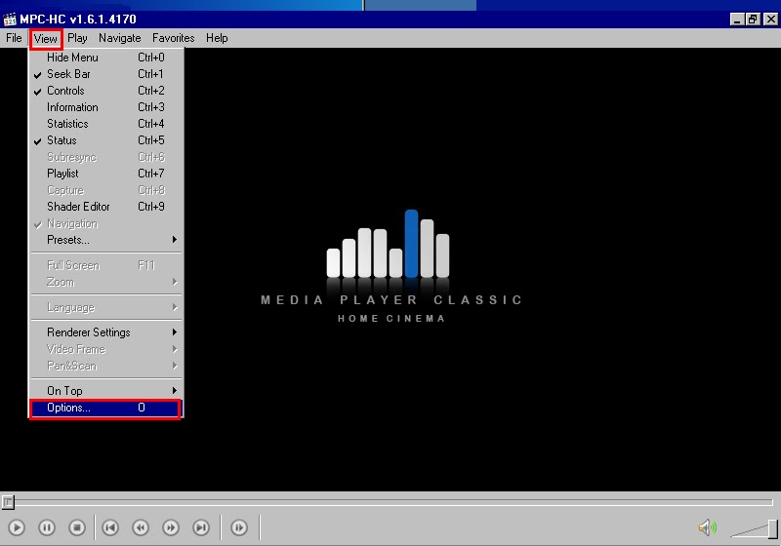Open the Help menu

tap(217, 38)
